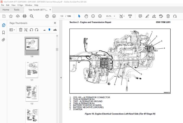Select page 131 thumbnail

[32, 70]
